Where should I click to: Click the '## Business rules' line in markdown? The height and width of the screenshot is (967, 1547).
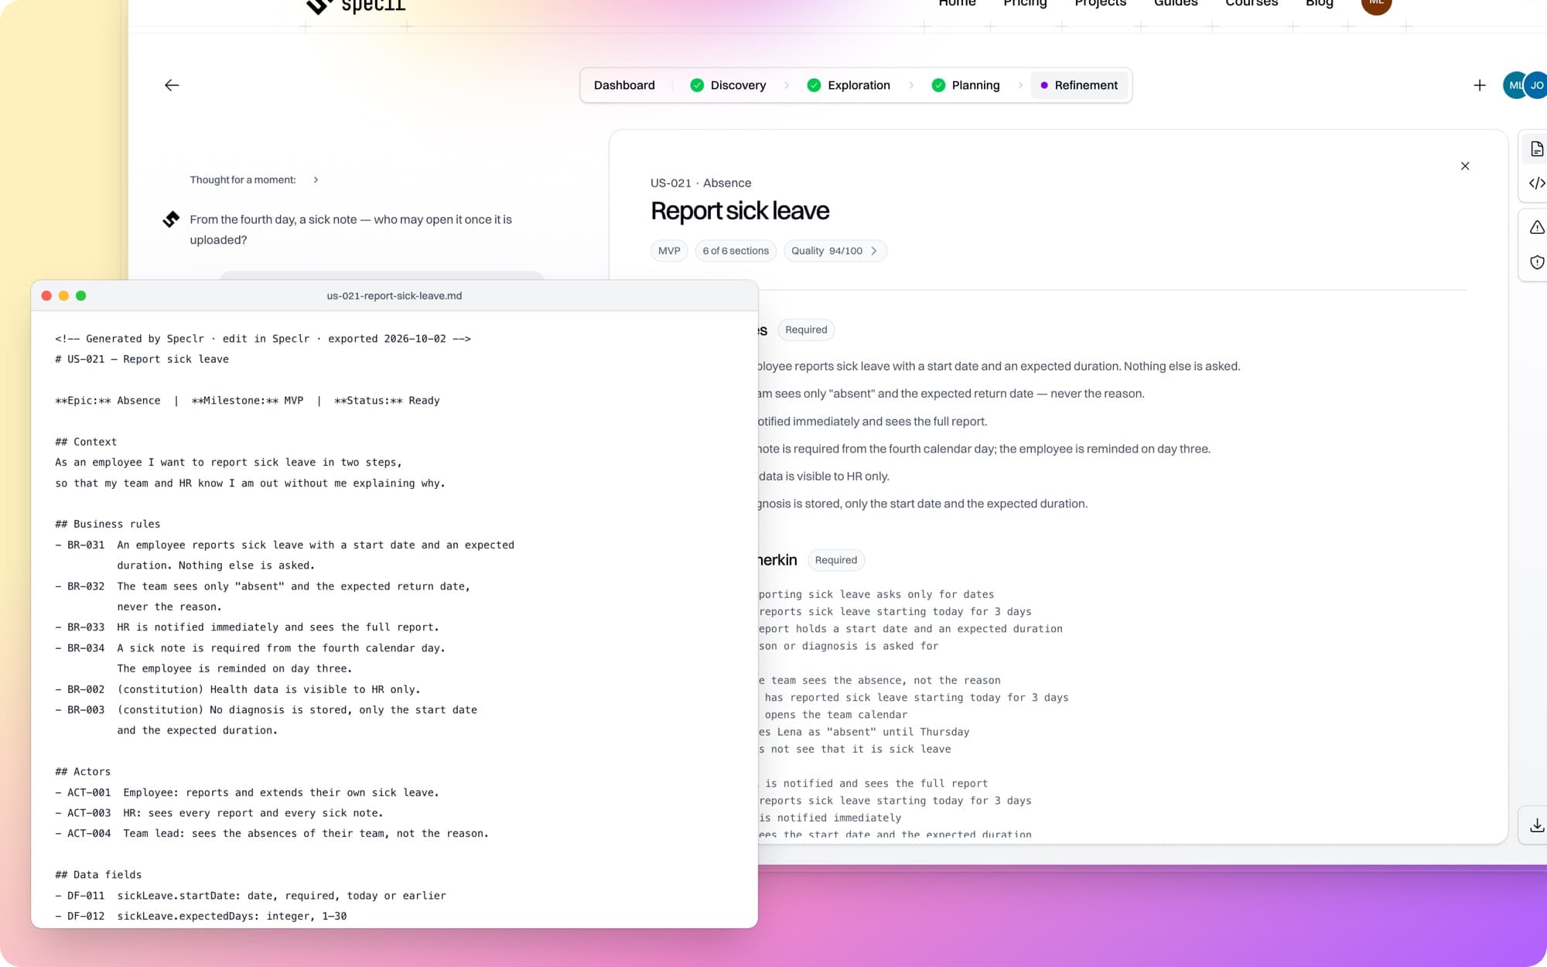click(108, 525)
